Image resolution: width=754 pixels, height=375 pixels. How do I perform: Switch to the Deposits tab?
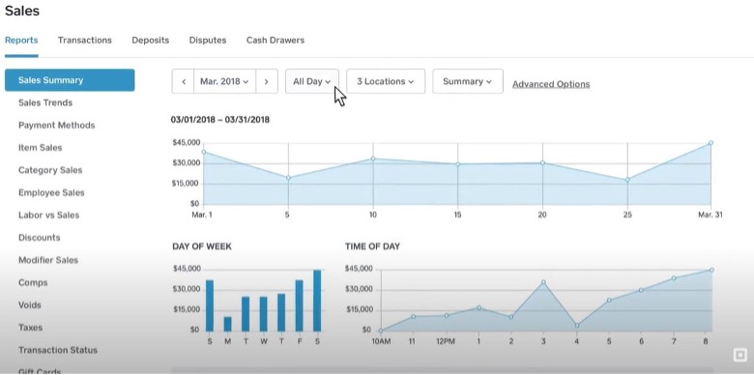(x=151, y=41)
